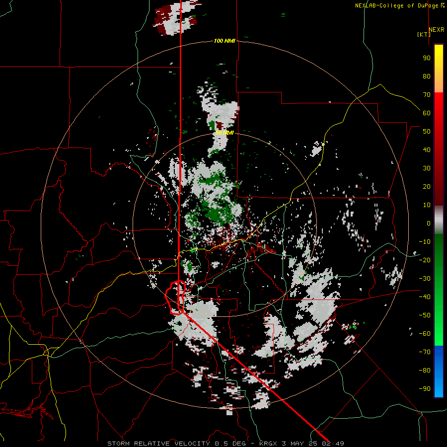Screen dimensions: 447x447
Task: Click the -10 value on velocity scale
Action: pyautogui.click(x=425, y=242)
